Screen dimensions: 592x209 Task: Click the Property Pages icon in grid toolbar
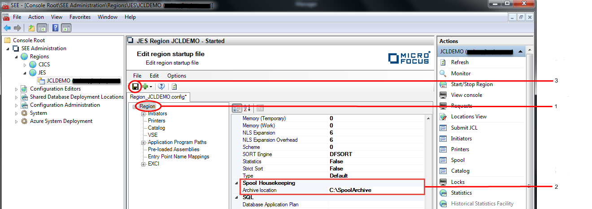coord(260,108)
